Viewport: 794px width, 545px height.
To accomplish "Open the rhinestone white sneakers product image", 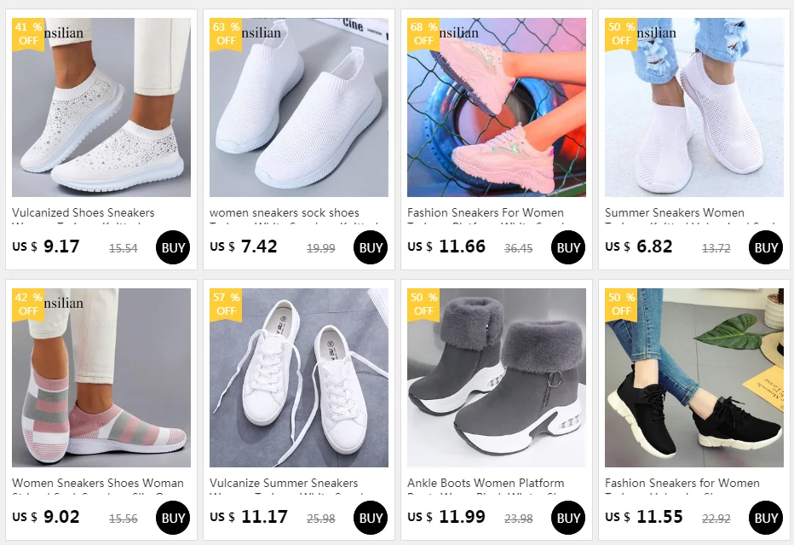I will [x=101, y=107].
